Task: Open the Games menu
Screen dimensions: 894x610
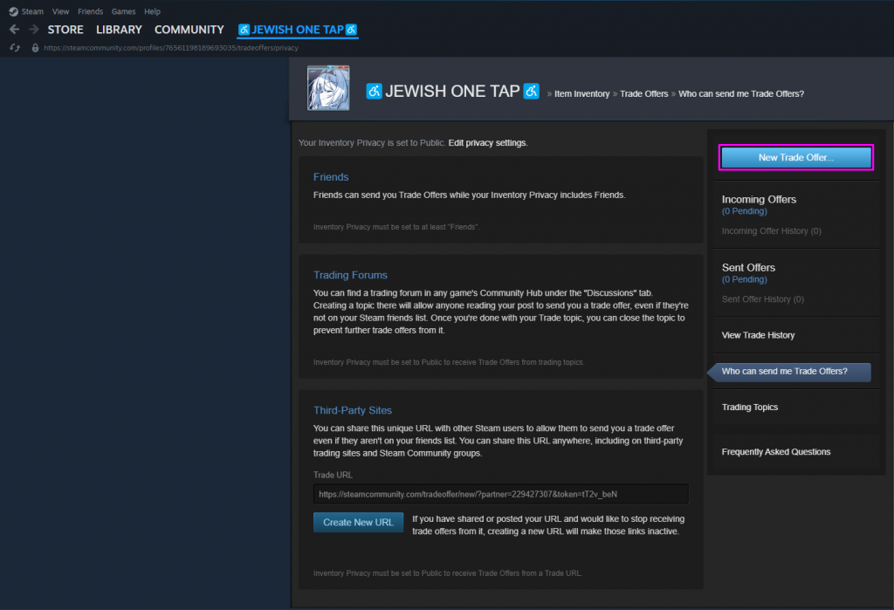Action: coord(123,11)
